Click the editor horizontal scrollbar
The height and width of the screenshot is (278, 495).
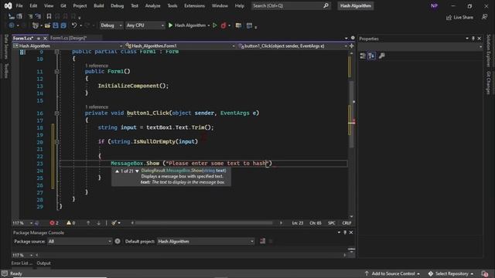pos(203,223)
